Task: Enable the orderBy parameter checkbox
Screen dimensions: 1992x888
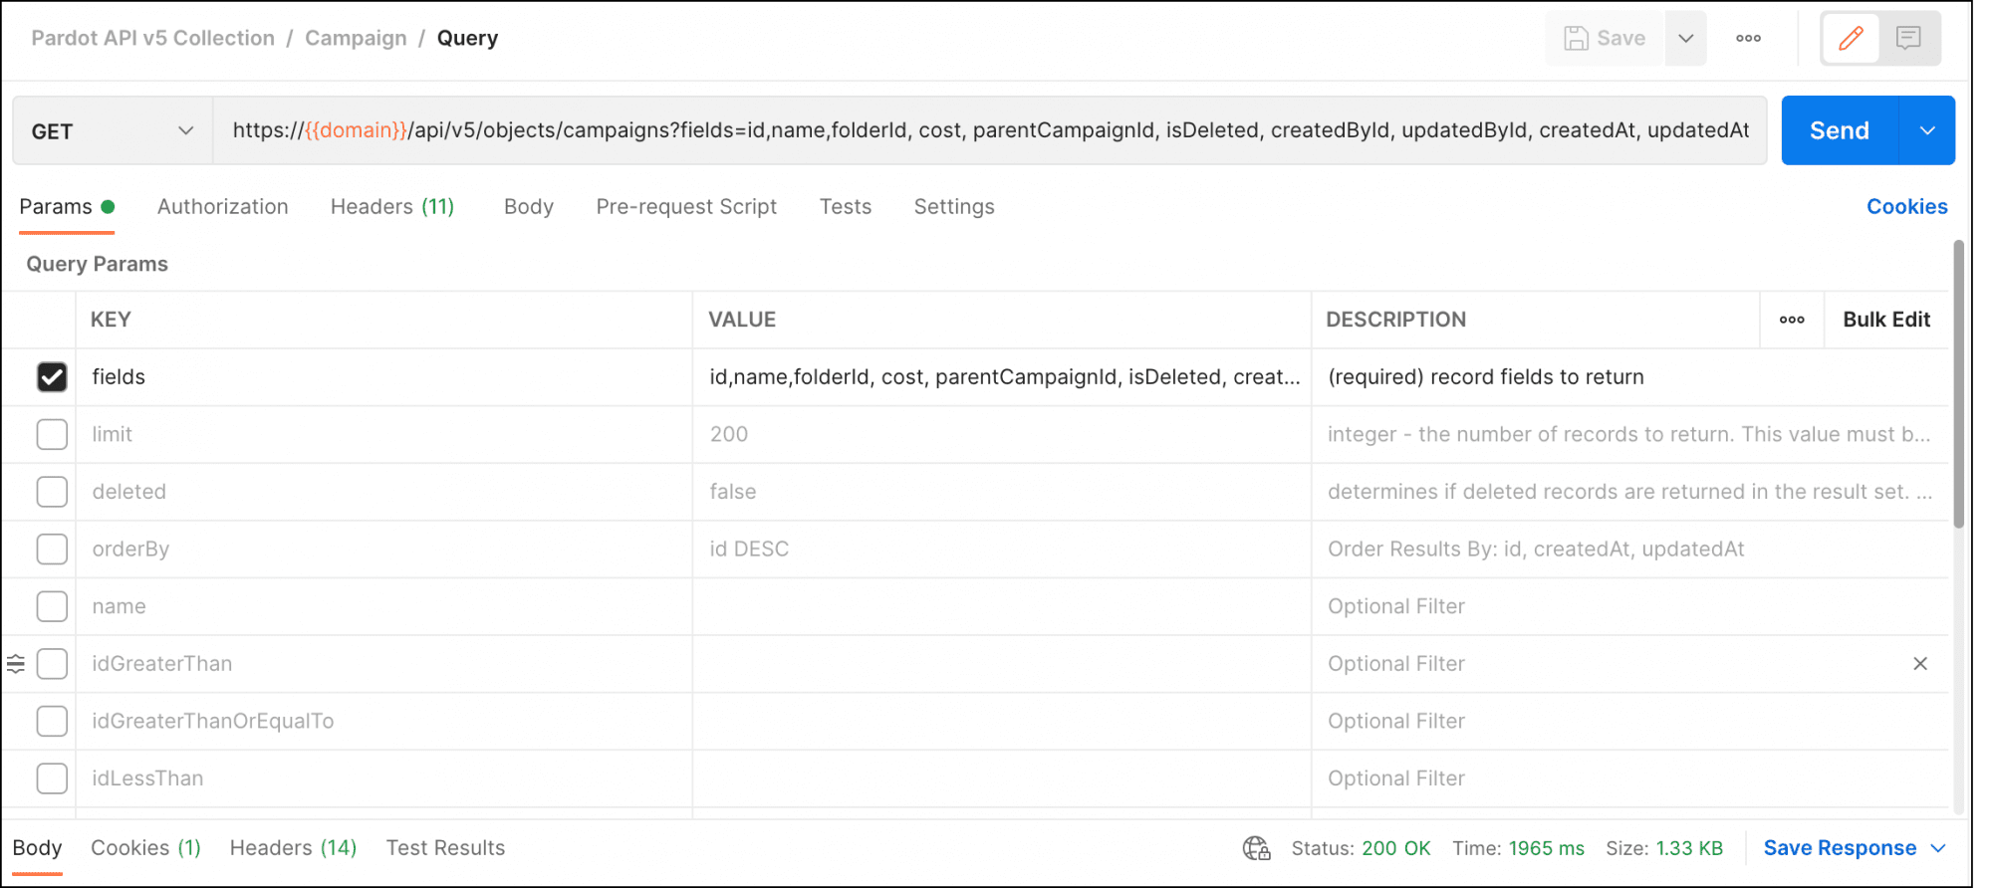Action: click(52, 550)
